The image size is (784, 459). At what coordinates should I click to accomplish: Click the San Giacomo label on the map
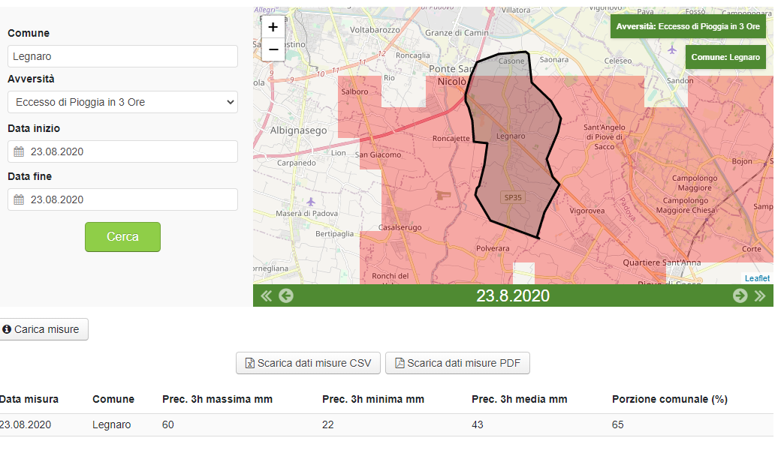(378, 154)
